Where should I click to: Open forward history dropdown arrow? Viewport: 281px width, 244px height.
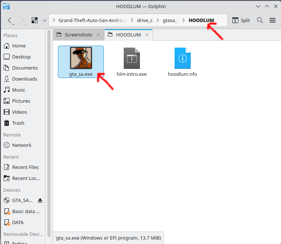(x=26, y=24)
